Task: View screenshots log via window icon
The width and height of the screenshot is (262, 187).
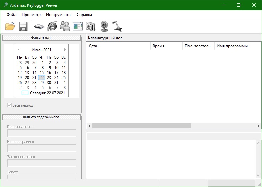Action: [78, 26]
